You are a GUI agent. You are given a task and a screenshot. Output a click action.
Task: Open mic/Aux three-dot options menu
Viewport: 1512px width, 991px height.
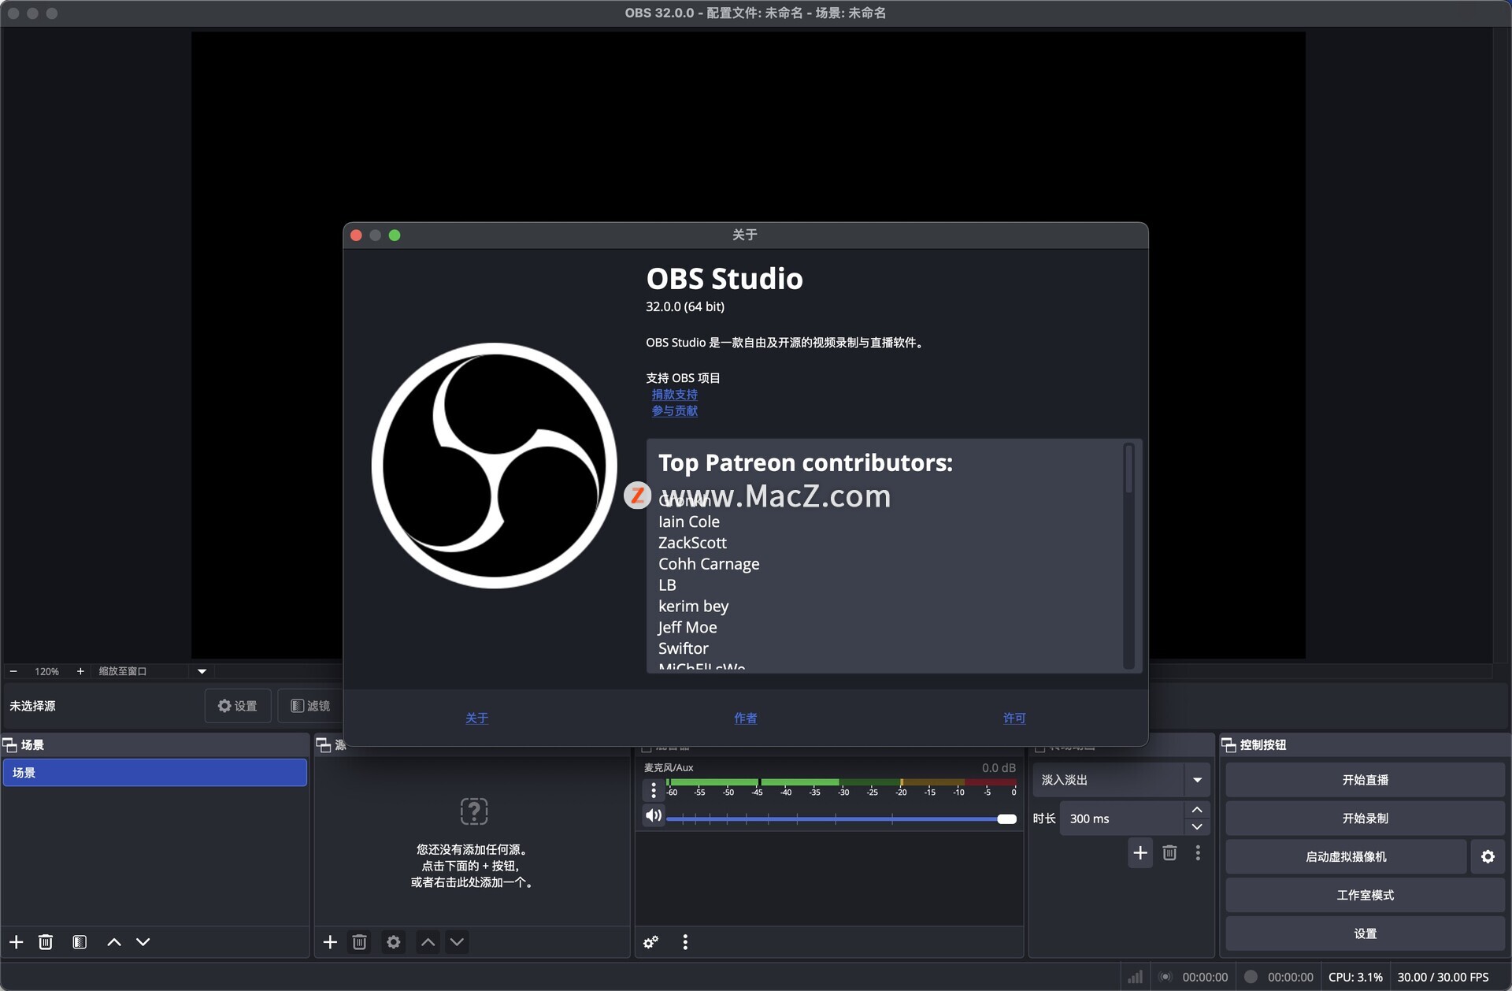pos(653,790)
